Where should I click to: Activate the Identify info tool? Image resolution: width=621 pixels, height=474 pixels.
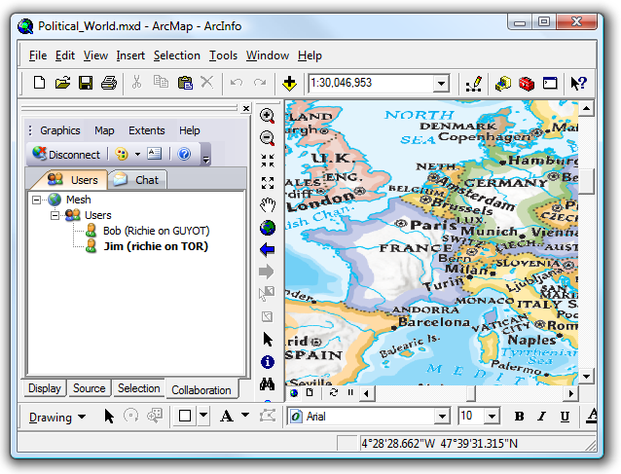click(268, 362)
